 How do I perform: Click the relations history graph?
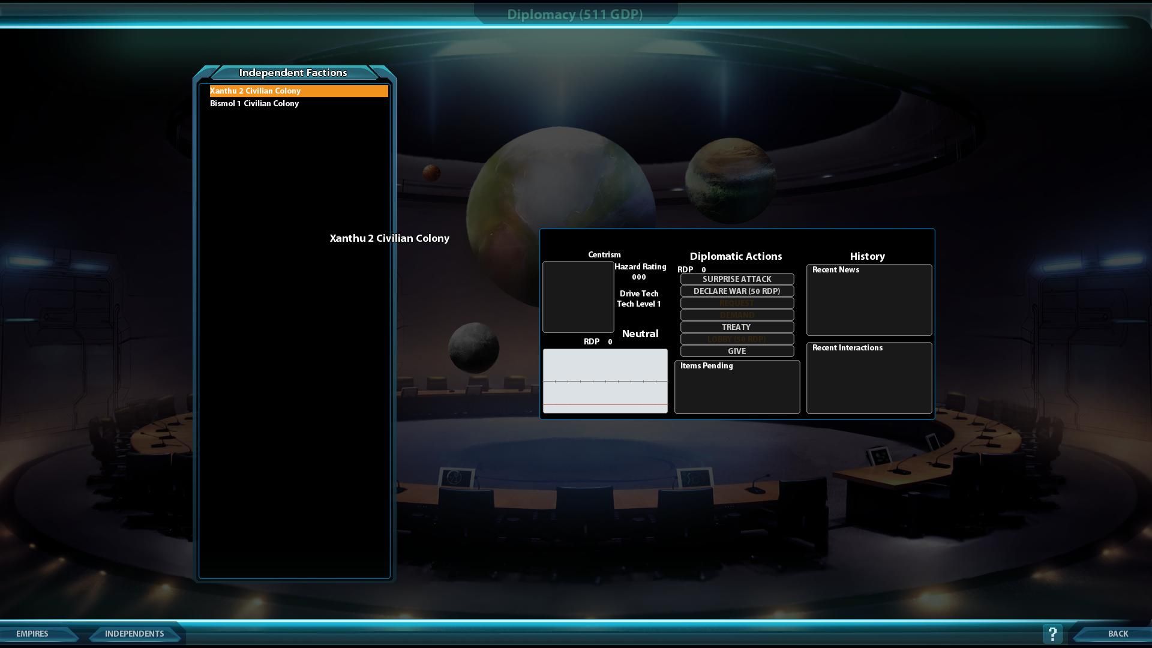point(605,381)
